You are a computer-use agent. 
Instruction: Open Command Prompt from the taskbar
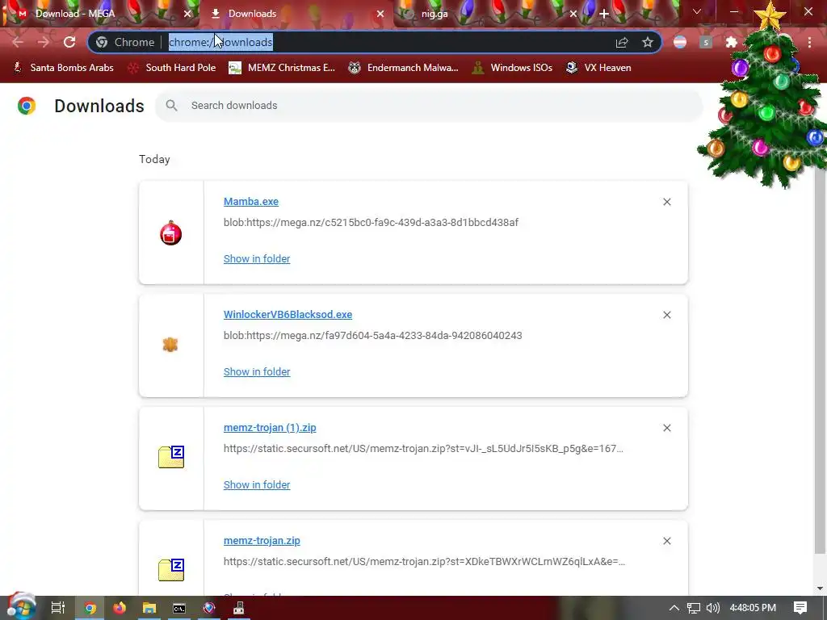tap(179, 608)
